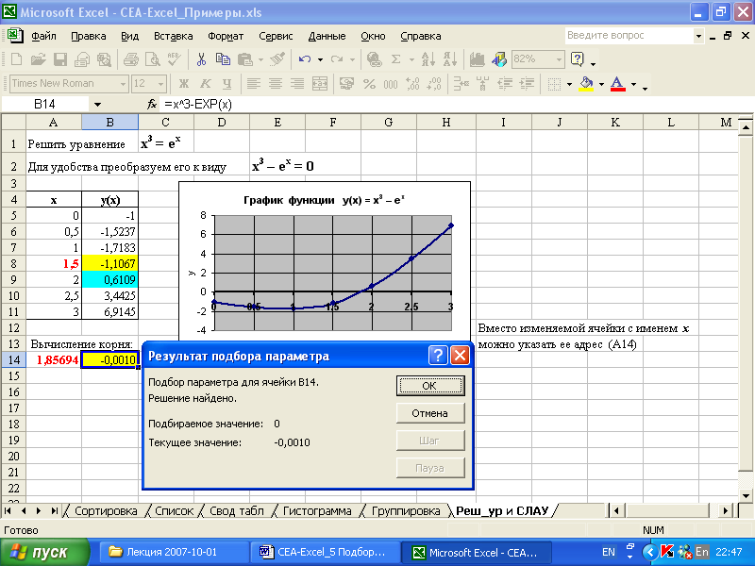Open Microsoft Excel Help icon
The width and height of the screenshot is (755, 566).
coord(577,59)
